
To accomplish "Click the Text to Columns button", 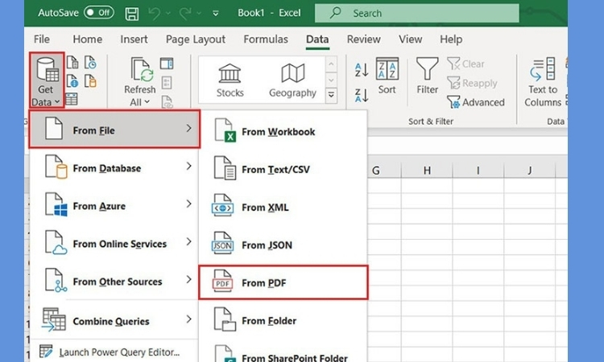I will click(543, 82).
